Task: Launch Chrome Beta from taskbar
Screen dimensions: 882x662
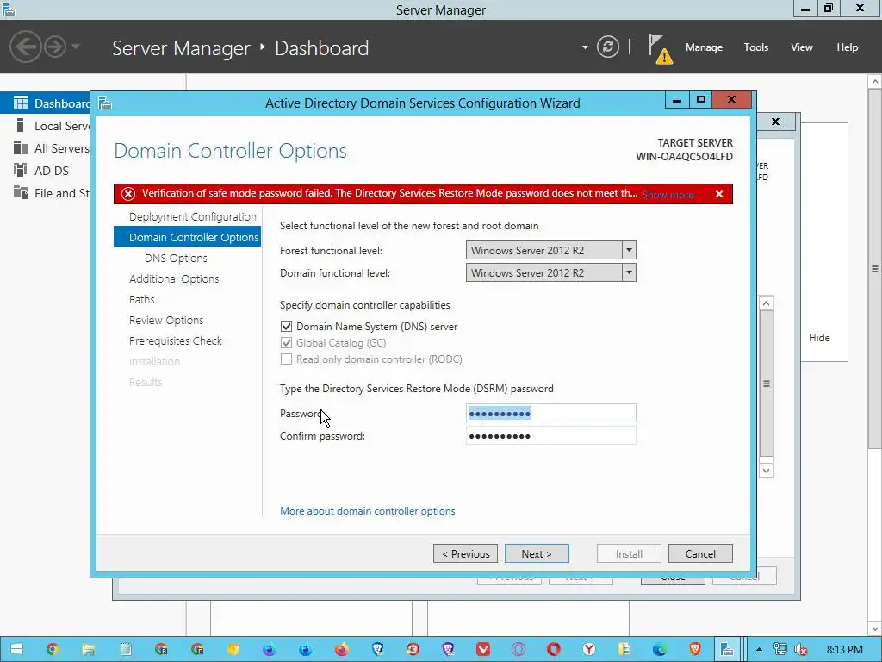Action: (161, 650)
